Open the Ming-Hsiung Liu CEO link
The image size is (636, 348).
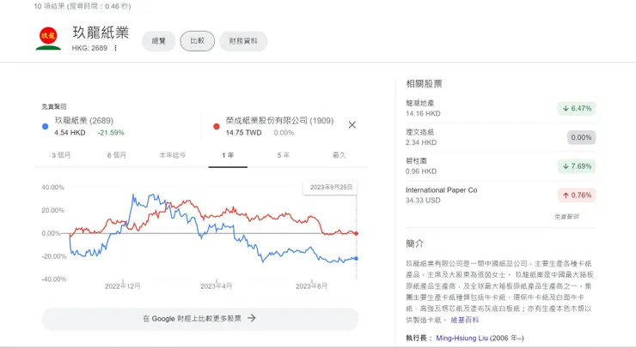pos(462,339)
